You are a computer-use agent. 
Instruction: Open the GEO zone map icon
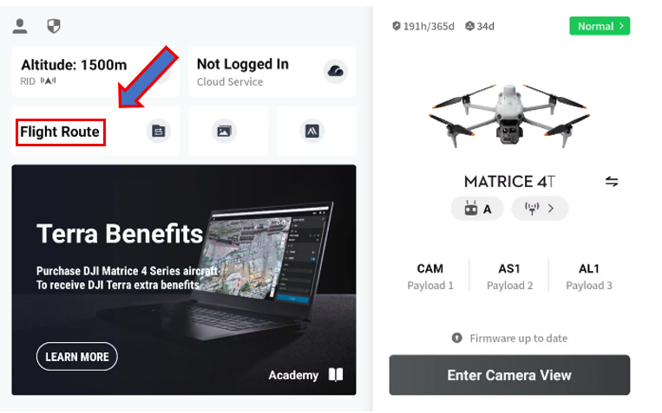coord(312,131)
